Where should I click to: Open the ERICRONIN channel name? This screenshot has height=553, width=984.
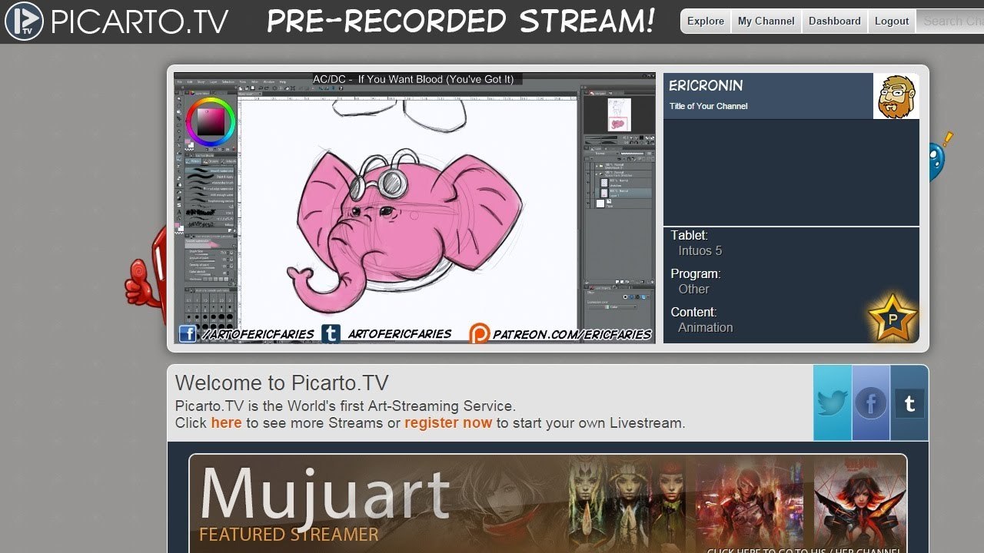click(x=706, y=85)
